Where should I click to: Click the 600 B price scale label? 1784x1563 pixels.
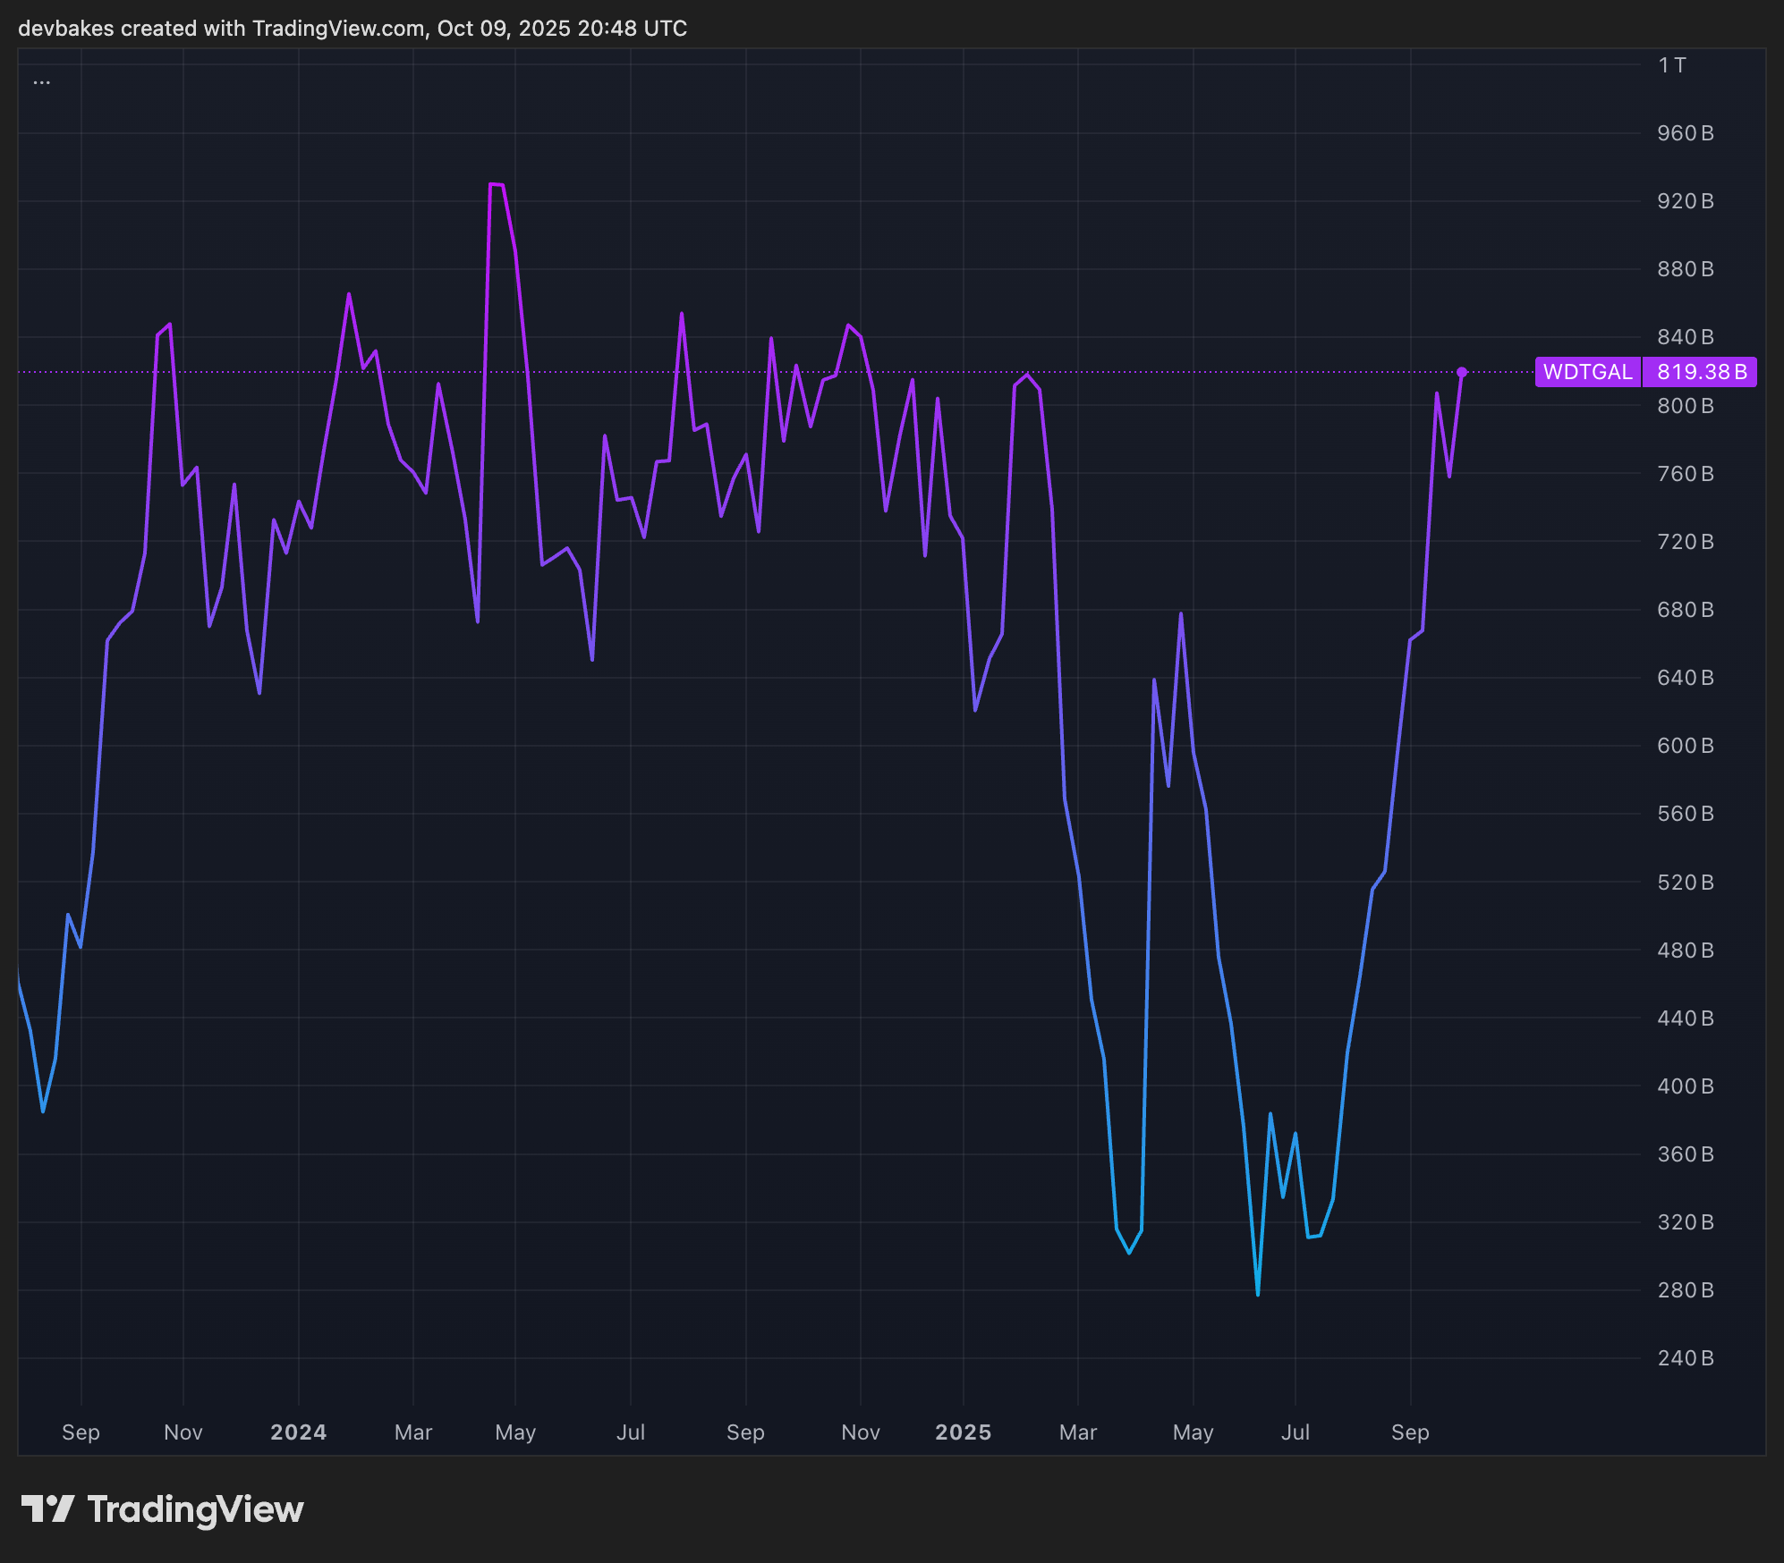1685,746
